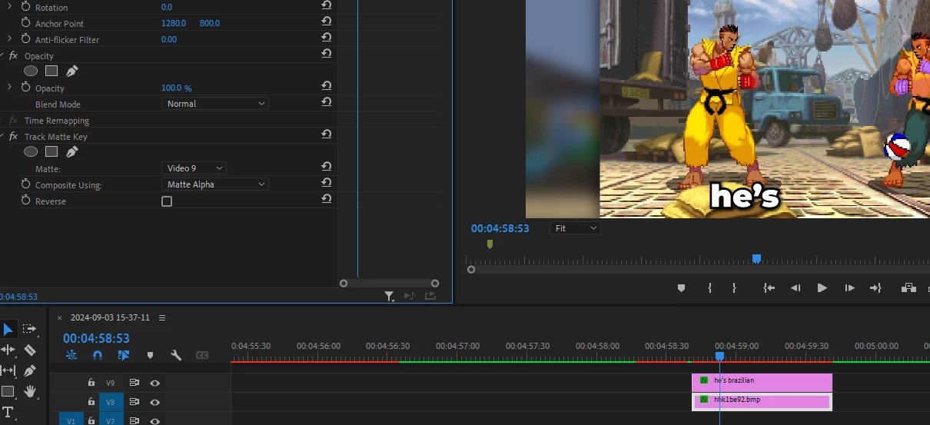
Task: Click the green marker above the scrubber
Action: pos(490,244)
